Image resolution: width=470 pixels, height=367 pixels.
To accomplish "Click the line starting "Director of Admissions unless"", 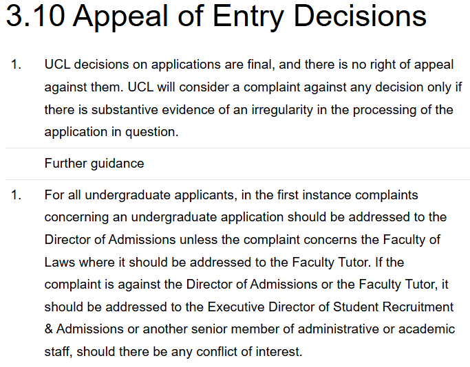I will [x=242, y=240].
